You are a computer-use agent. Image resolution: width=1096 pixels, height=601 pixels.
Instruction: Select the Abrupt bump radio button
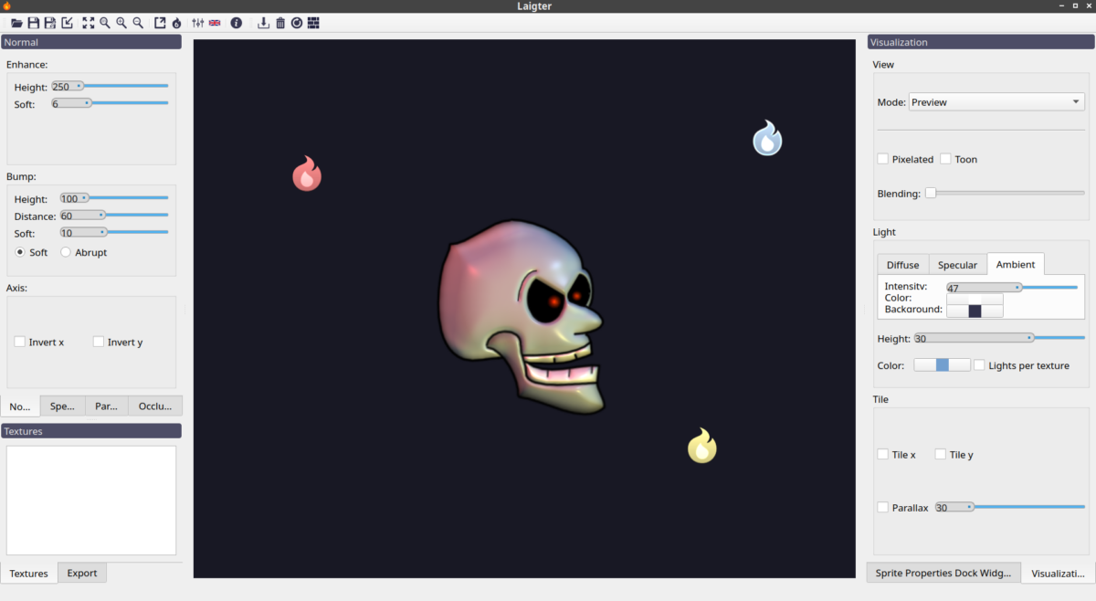(66, 252)
